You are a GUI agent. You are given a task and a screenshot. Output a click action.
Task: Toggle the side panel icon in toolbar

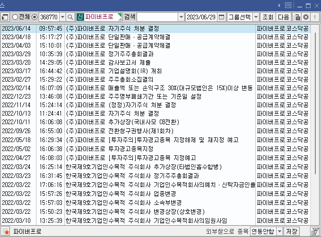click(5, 17)
